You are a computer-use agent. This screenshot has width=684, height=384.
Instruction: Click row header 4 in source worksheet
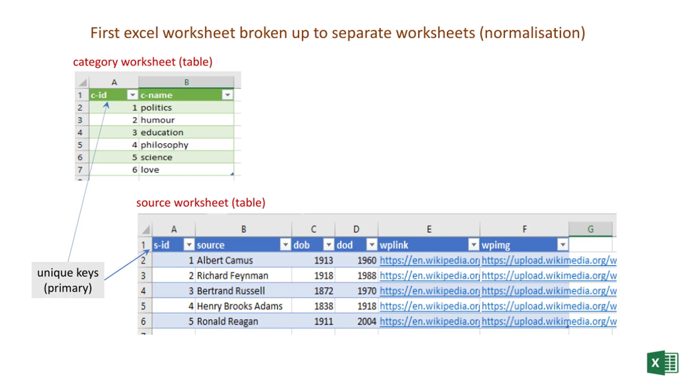pyautogui.click(x=143, y=291)
